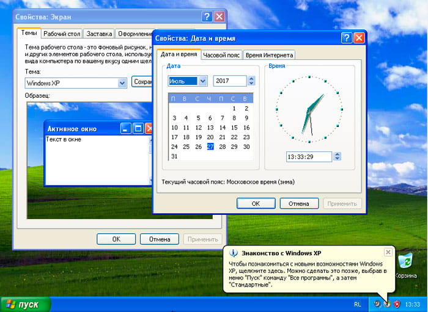Expand the Тема dropdown showing Windows XP

click(122, 83)
